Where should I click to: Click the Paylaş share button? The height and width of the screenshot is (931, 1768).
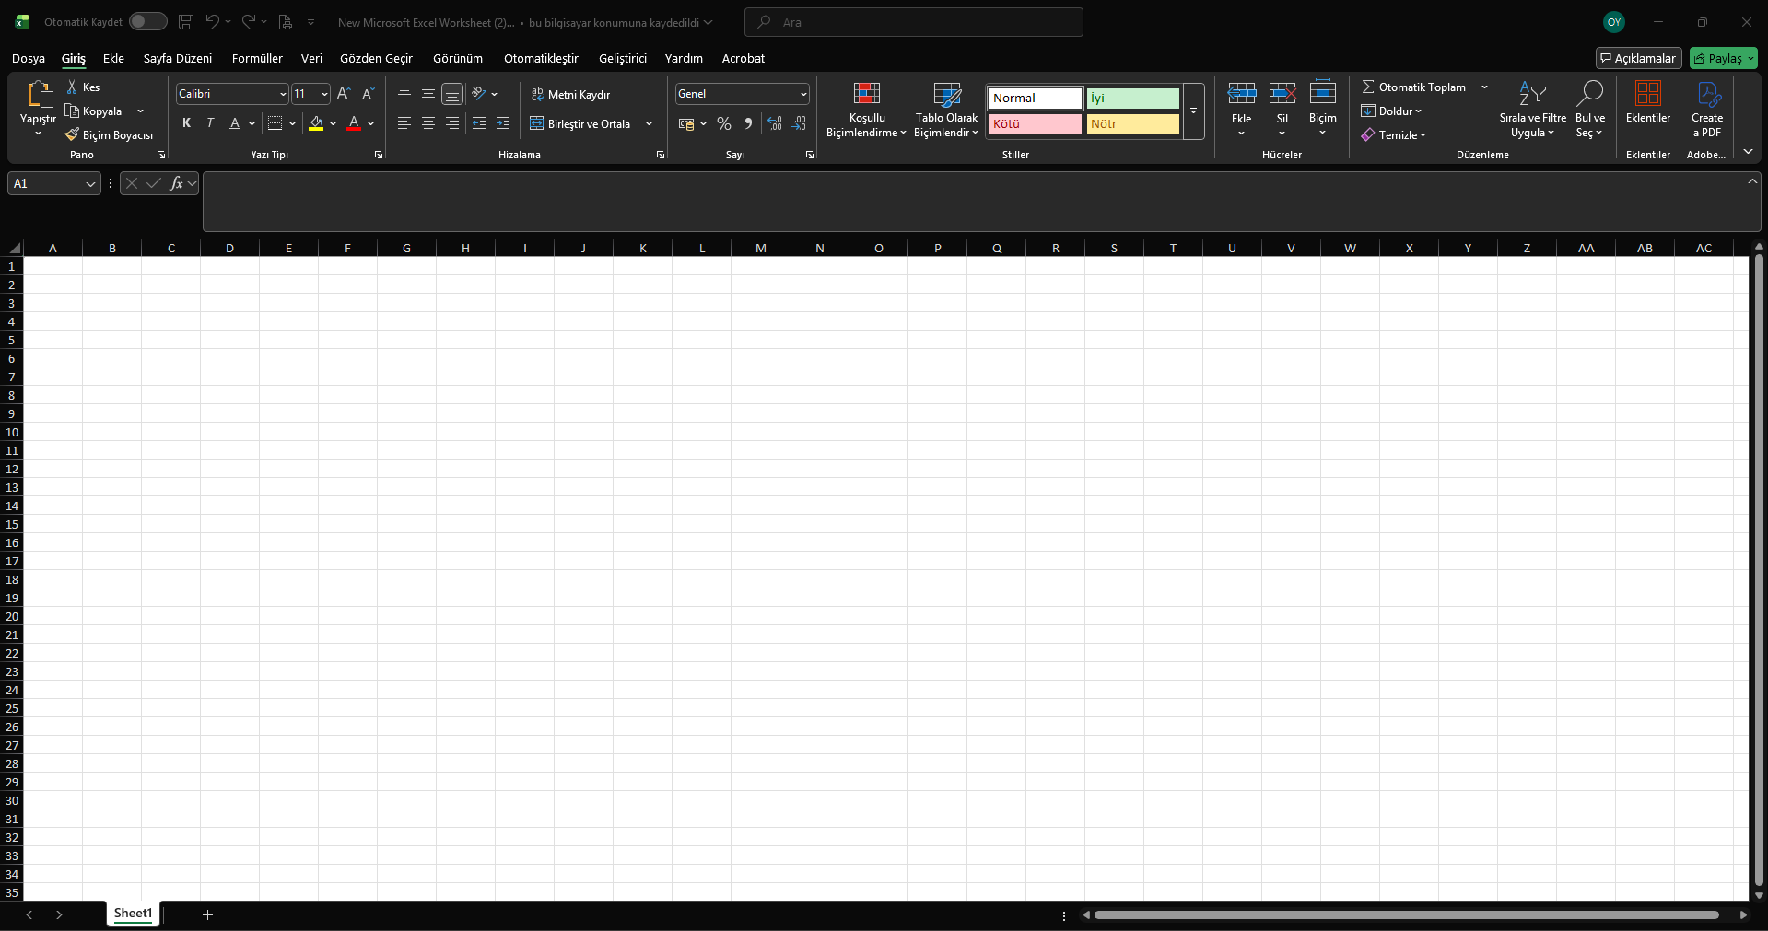[x=1724, y=58]
